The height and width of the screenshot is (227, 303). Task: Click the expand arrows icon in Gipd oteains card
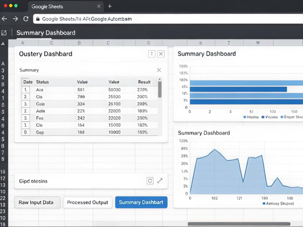pos(160,181)
